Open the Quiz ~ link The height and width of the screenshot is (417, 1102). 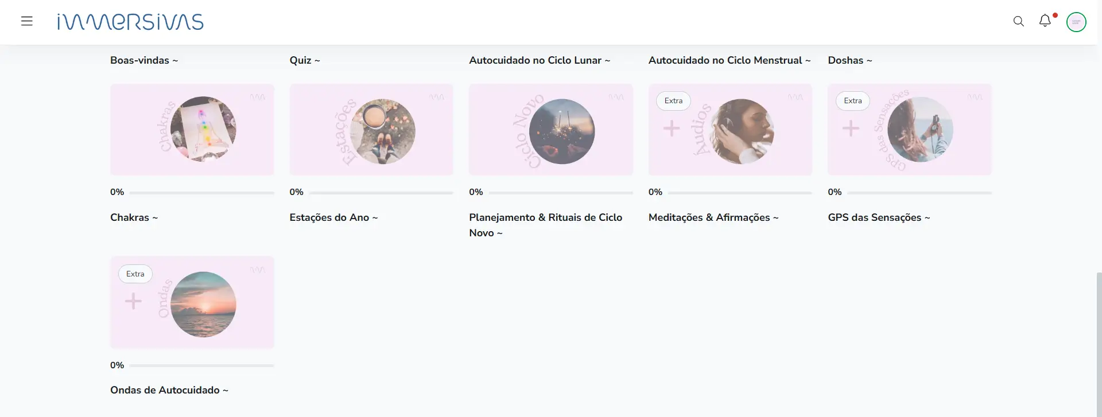click(x=305, y=60)
